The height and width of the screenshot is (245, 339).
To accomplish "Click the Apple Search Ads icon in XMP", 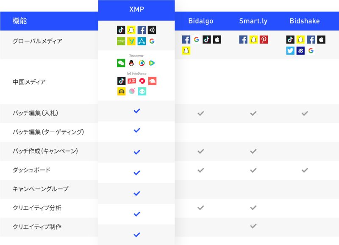I will (142, 41).
